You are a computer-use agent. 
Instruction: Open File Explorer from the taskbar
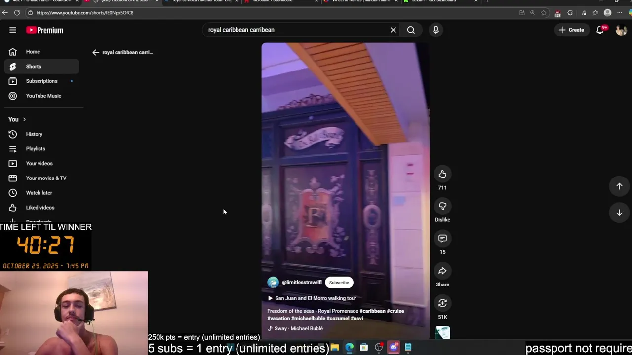tap(334, 348)
